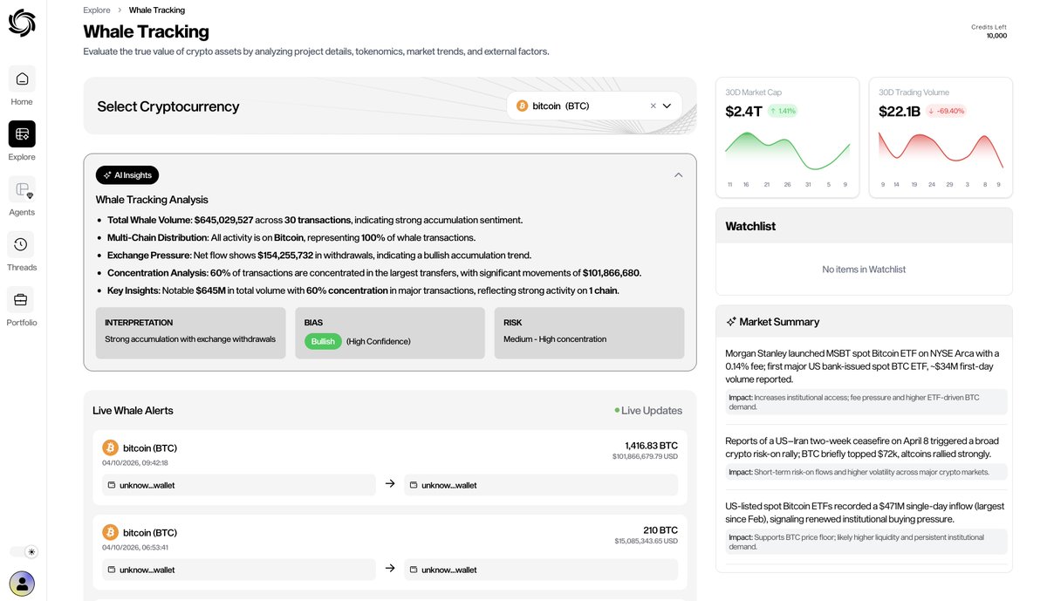Click timestamp 04/10/2026, 06:53:41
This screenshot has height=601, width=1047.
click(x=135, y=547)
